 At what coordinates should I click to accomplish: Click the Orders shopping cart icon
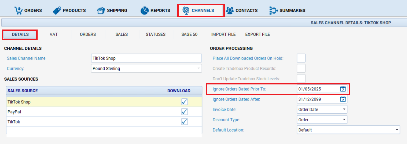[x=18, y=10]
